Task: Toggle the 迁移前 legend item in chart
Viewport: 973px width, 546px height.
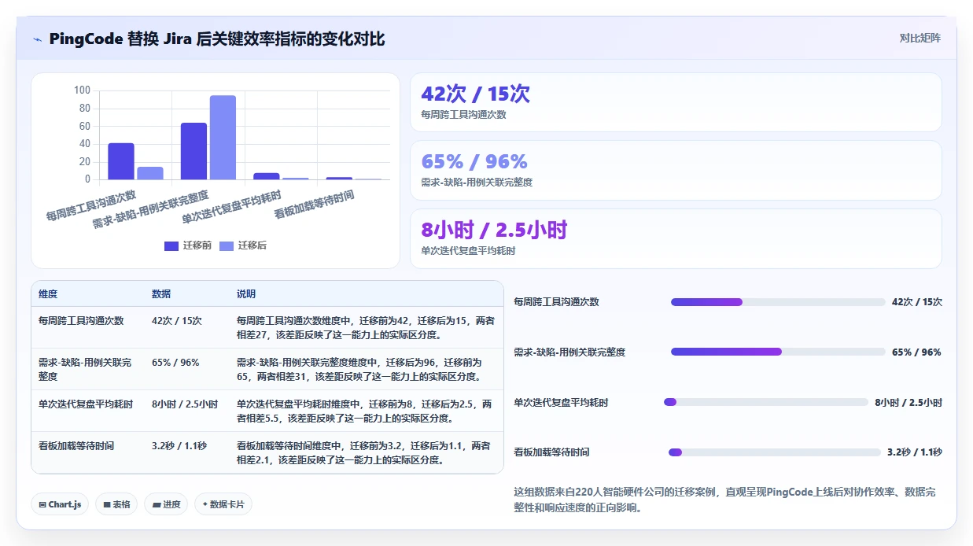Action: coord(187,245)
